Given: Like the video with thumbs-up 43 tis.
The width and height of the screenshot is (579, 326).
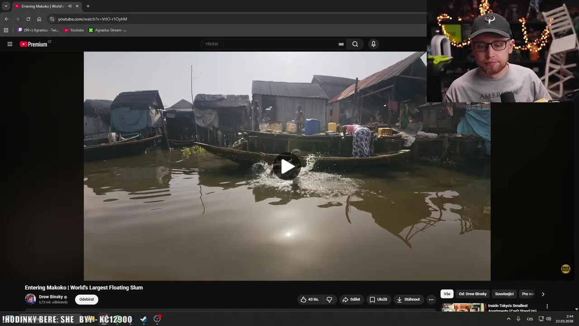Looking at the screenshot, I should 310,299.
